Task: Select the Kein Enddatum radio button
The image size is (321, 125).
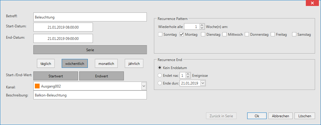Action: tap(160, 68)
